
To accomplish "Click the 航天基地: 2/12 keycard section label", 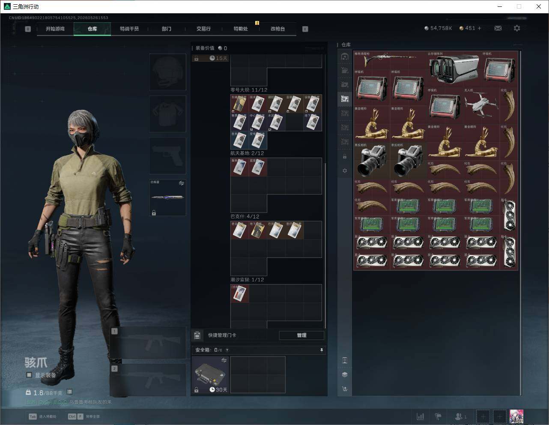I will pos(247,153).
